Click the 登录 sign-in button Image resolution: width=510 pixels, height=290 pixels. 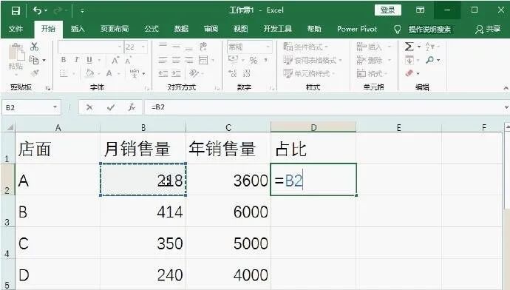[387, 10]
